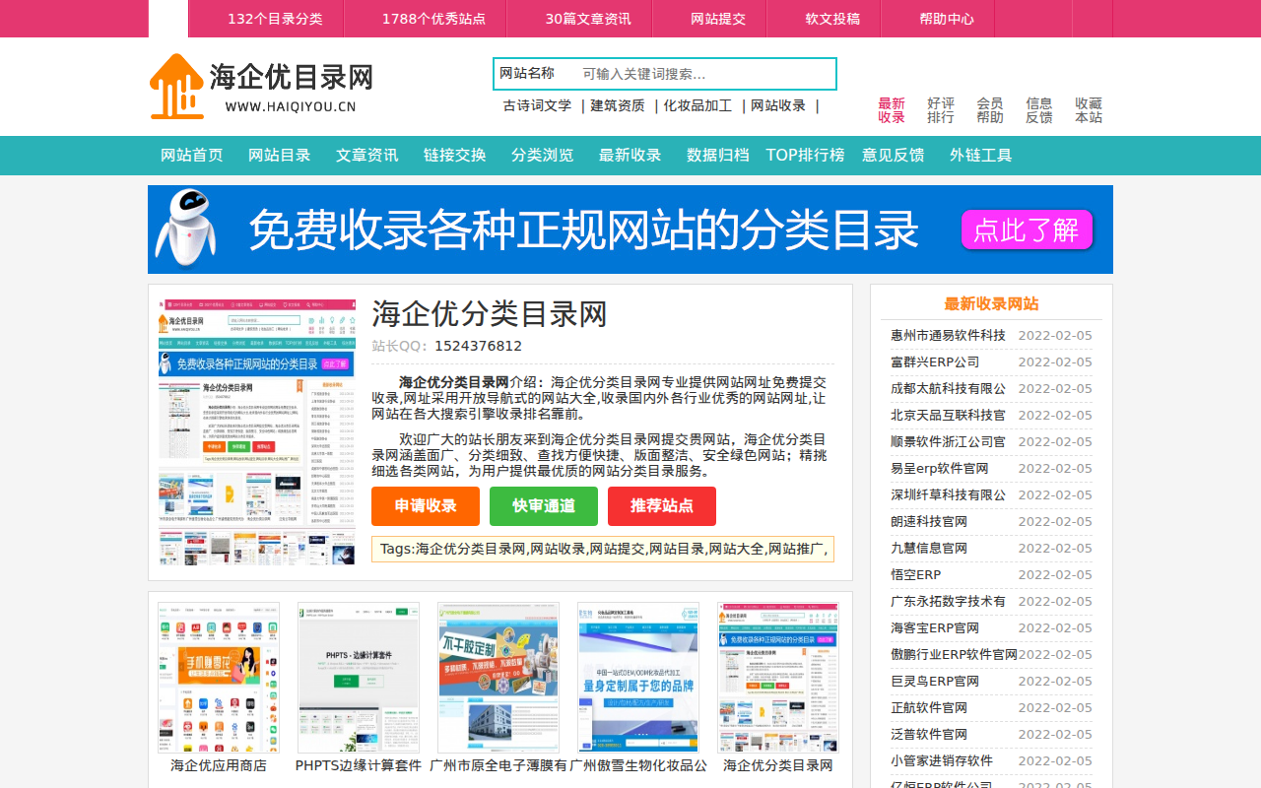Click the red 推荐站点 button

click(x=662, y=506)
